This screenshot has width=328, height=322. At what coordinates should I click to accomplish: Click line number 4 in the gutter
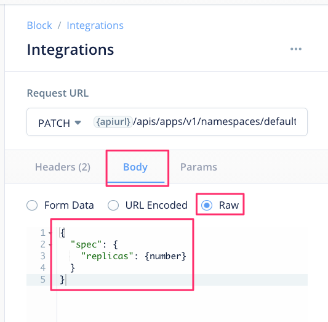click(43, 268)
